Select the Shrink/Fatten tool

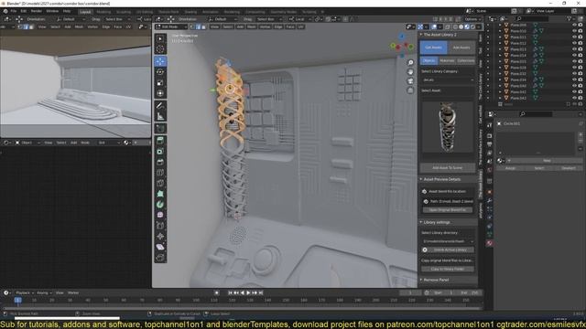[160, 237]
